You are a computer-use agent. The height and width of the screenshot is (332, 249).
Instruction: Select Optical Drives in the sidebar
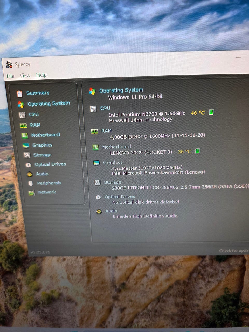tap(50, 164)
